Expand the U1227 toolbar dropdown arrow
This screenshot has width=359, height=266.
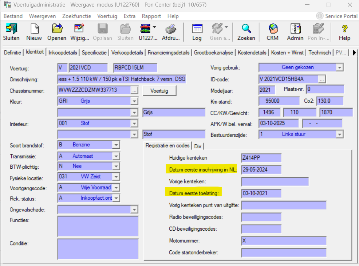[x=154, y=27]
